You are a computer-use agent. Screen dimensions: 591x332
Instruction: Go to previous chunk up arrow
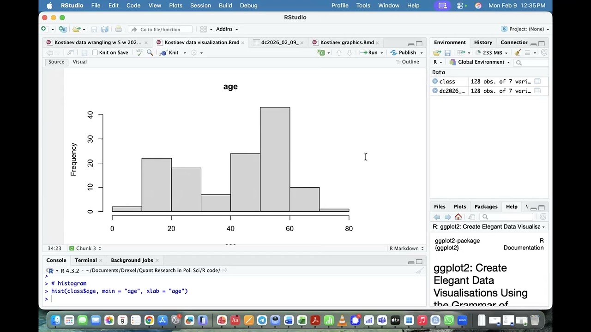click(339, 53)
